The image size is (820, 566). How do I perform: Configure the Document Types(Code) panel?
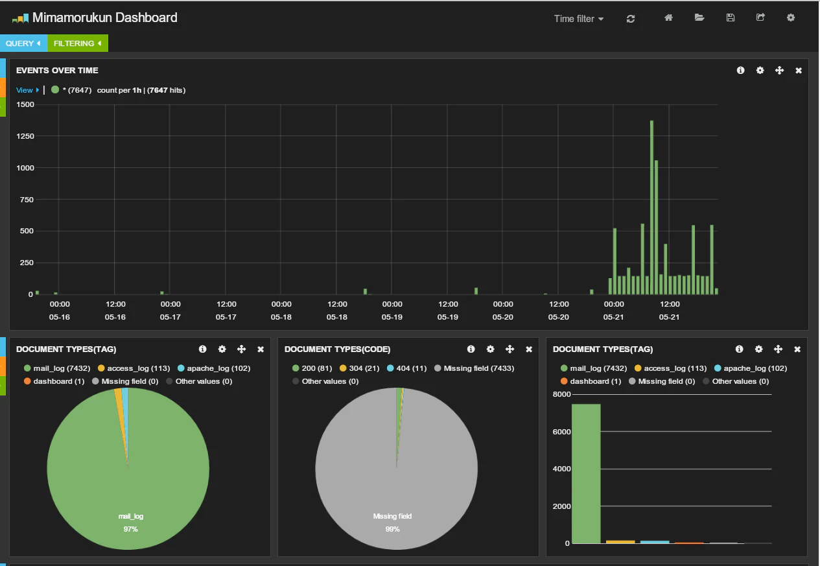coord(491,349)
